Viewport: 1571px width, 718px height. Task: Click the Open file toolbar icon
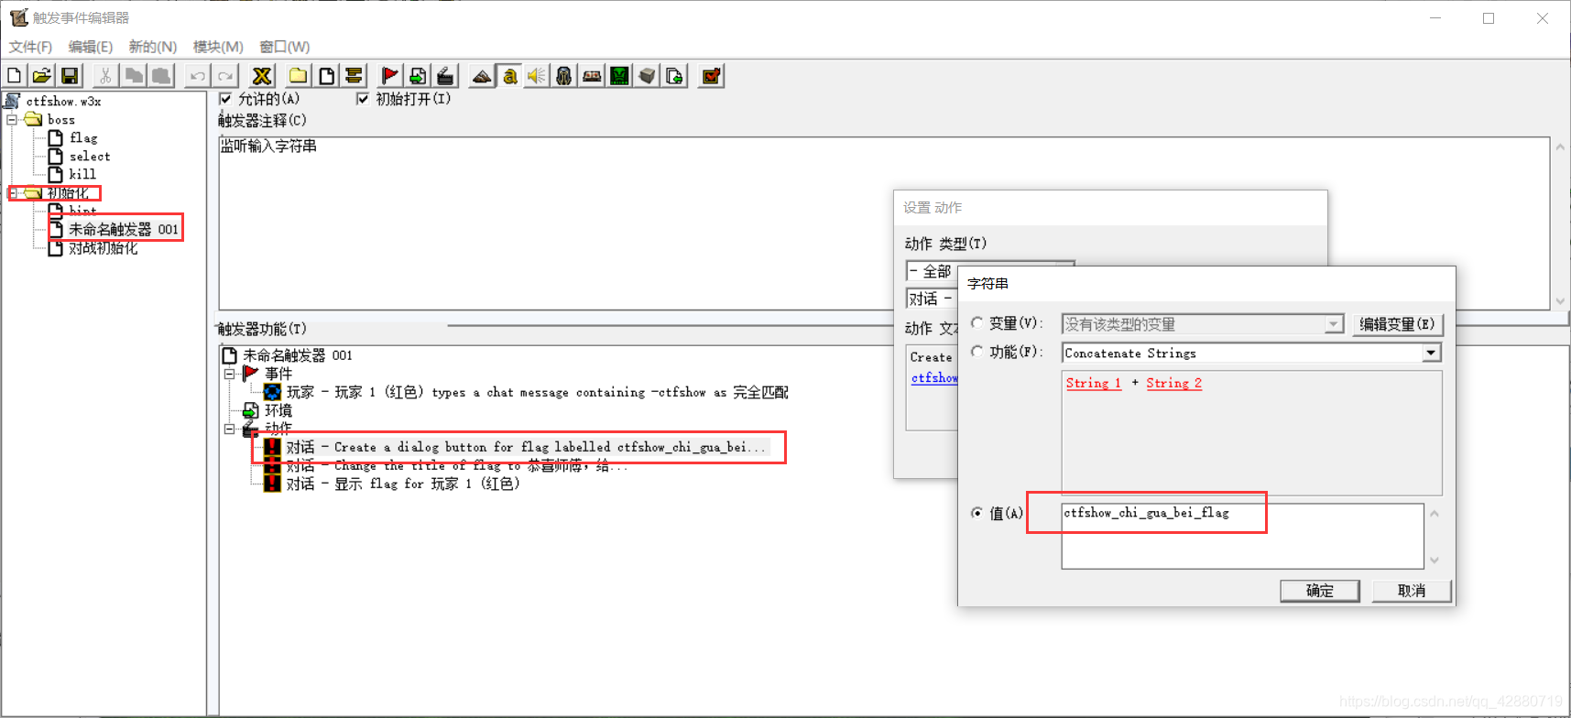[42, 76]
